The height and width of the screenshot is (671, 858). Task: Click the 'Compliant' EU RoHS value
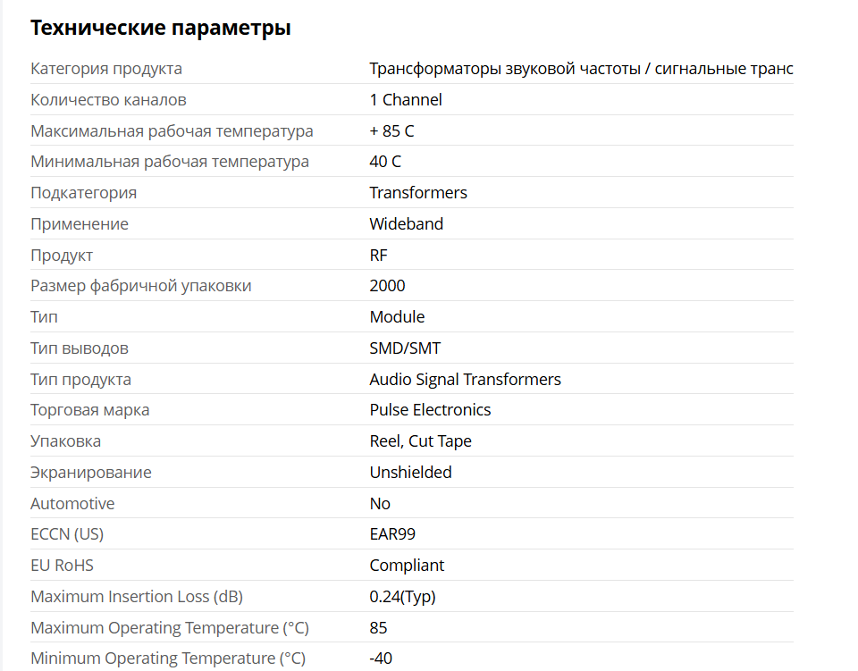click(407, 566)
